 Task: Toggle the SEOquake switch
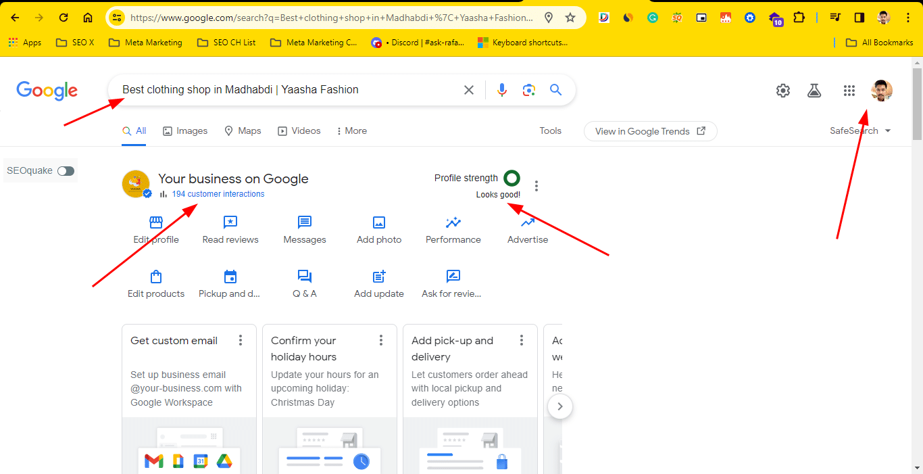66,171
